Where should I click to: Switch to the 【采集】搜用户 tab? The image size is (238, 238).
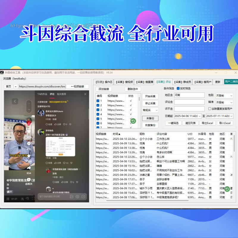tap(203, 82)
